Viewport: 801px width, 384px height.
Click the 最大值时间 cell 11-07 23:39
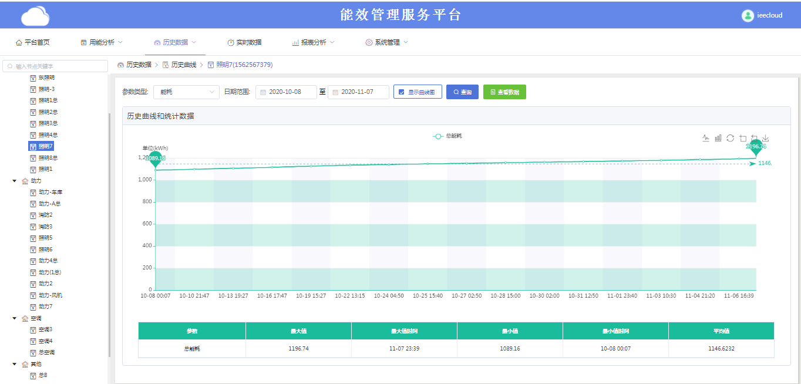coord(404,348)
